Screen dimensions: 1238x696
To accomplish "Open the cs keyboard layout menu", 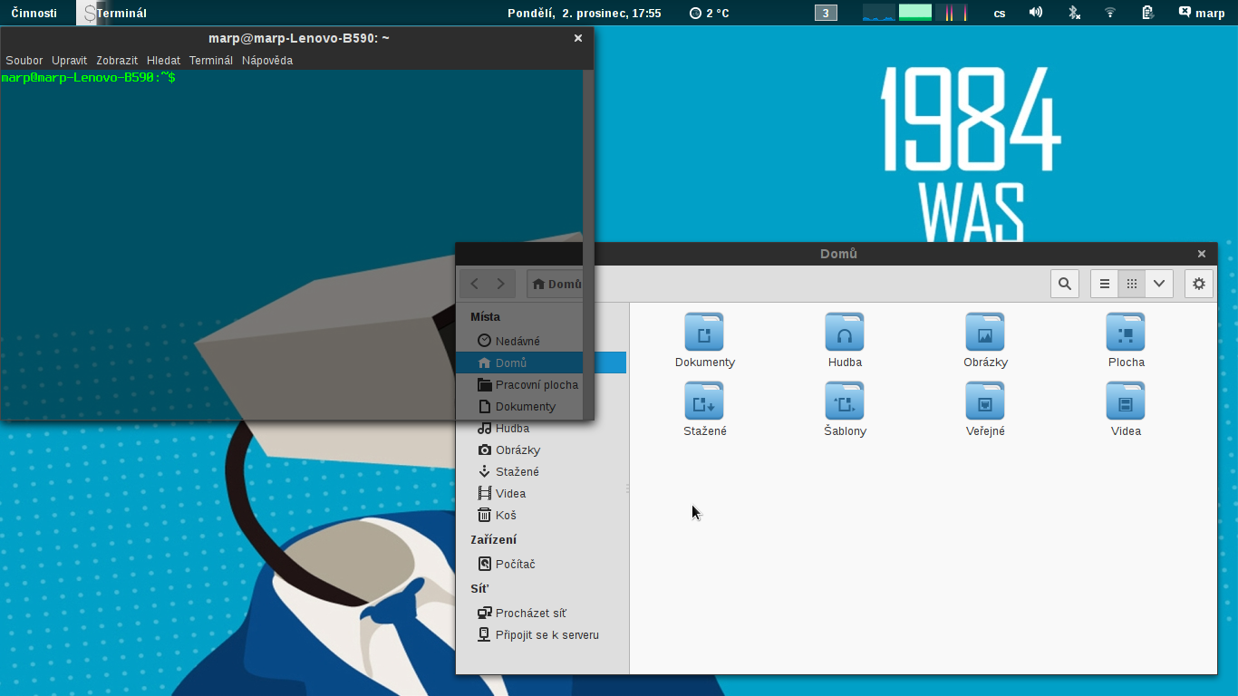I will point(1000,13).
